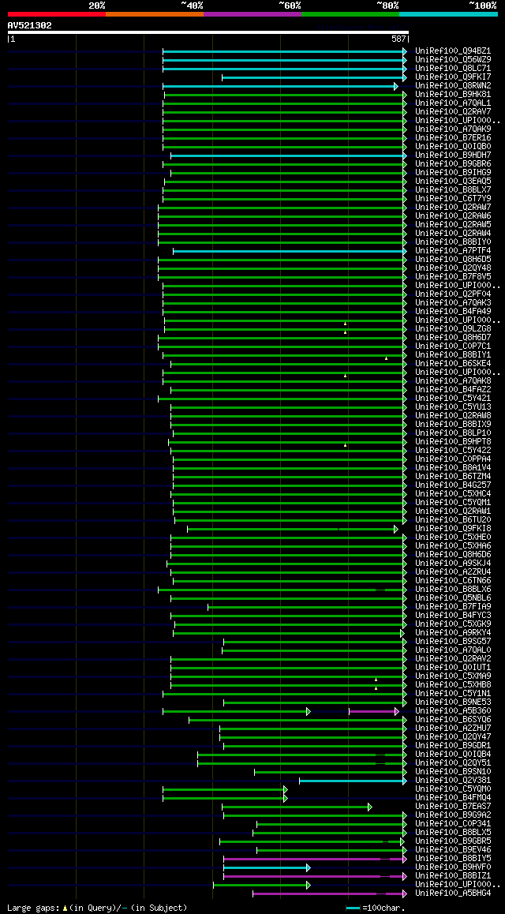Select the UniRef100_B4FA49 label
This screenshot has width=505, height=914.
click(453, 312)
